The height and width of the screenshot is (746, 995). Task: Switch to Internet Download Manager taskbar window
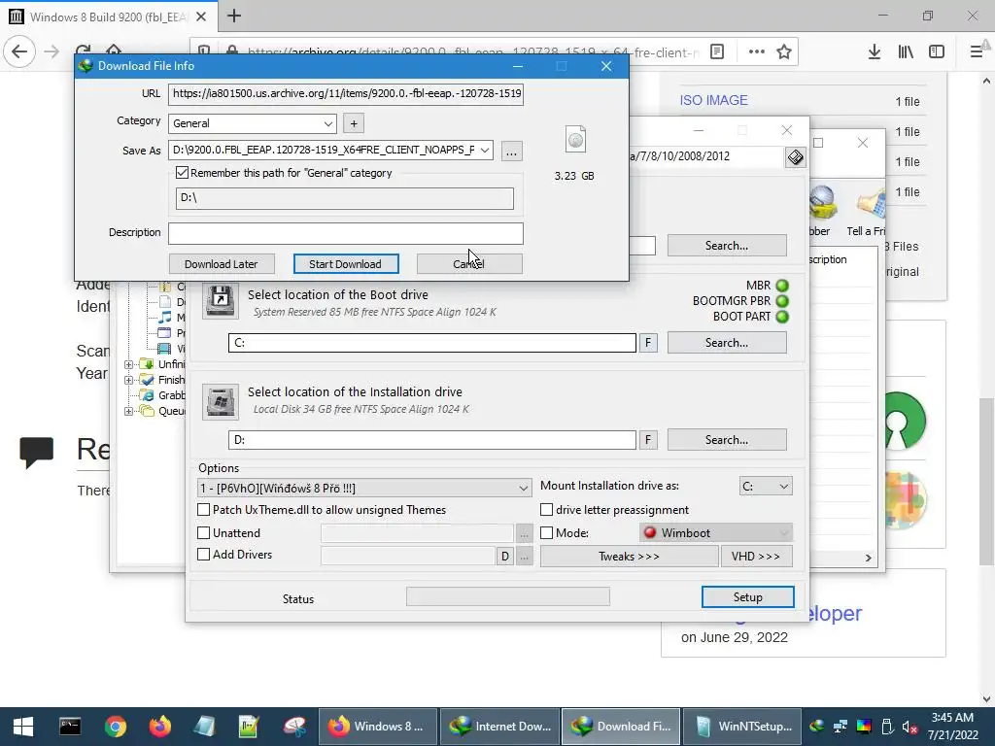[x=500, y=727]
